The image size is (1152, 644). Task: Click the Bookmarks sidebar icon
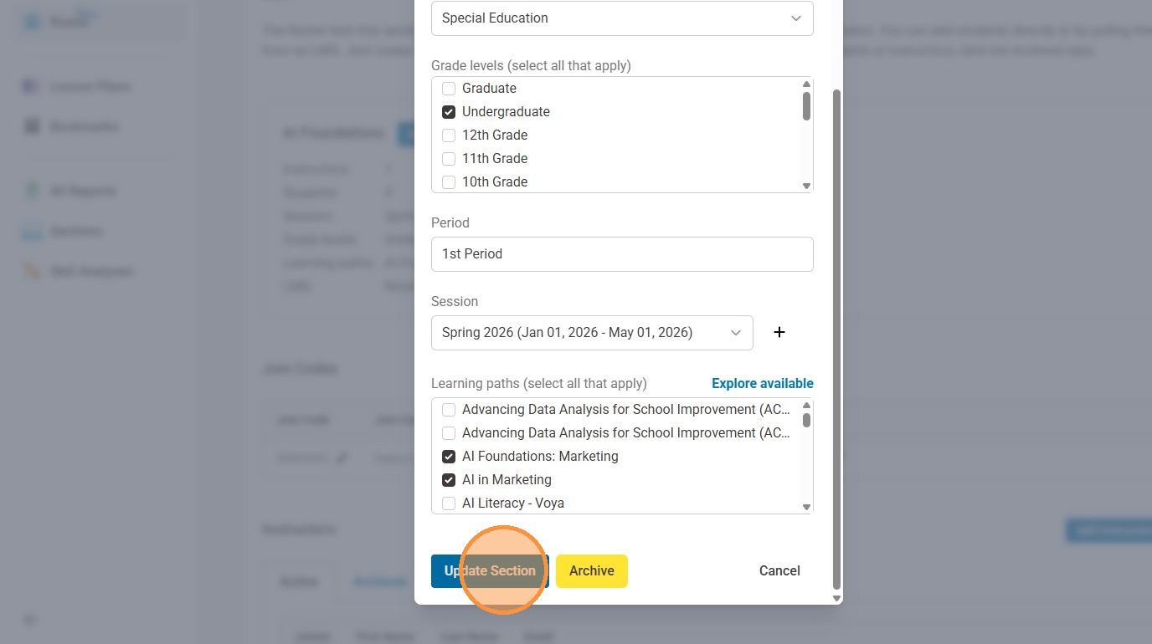point(32,126)
